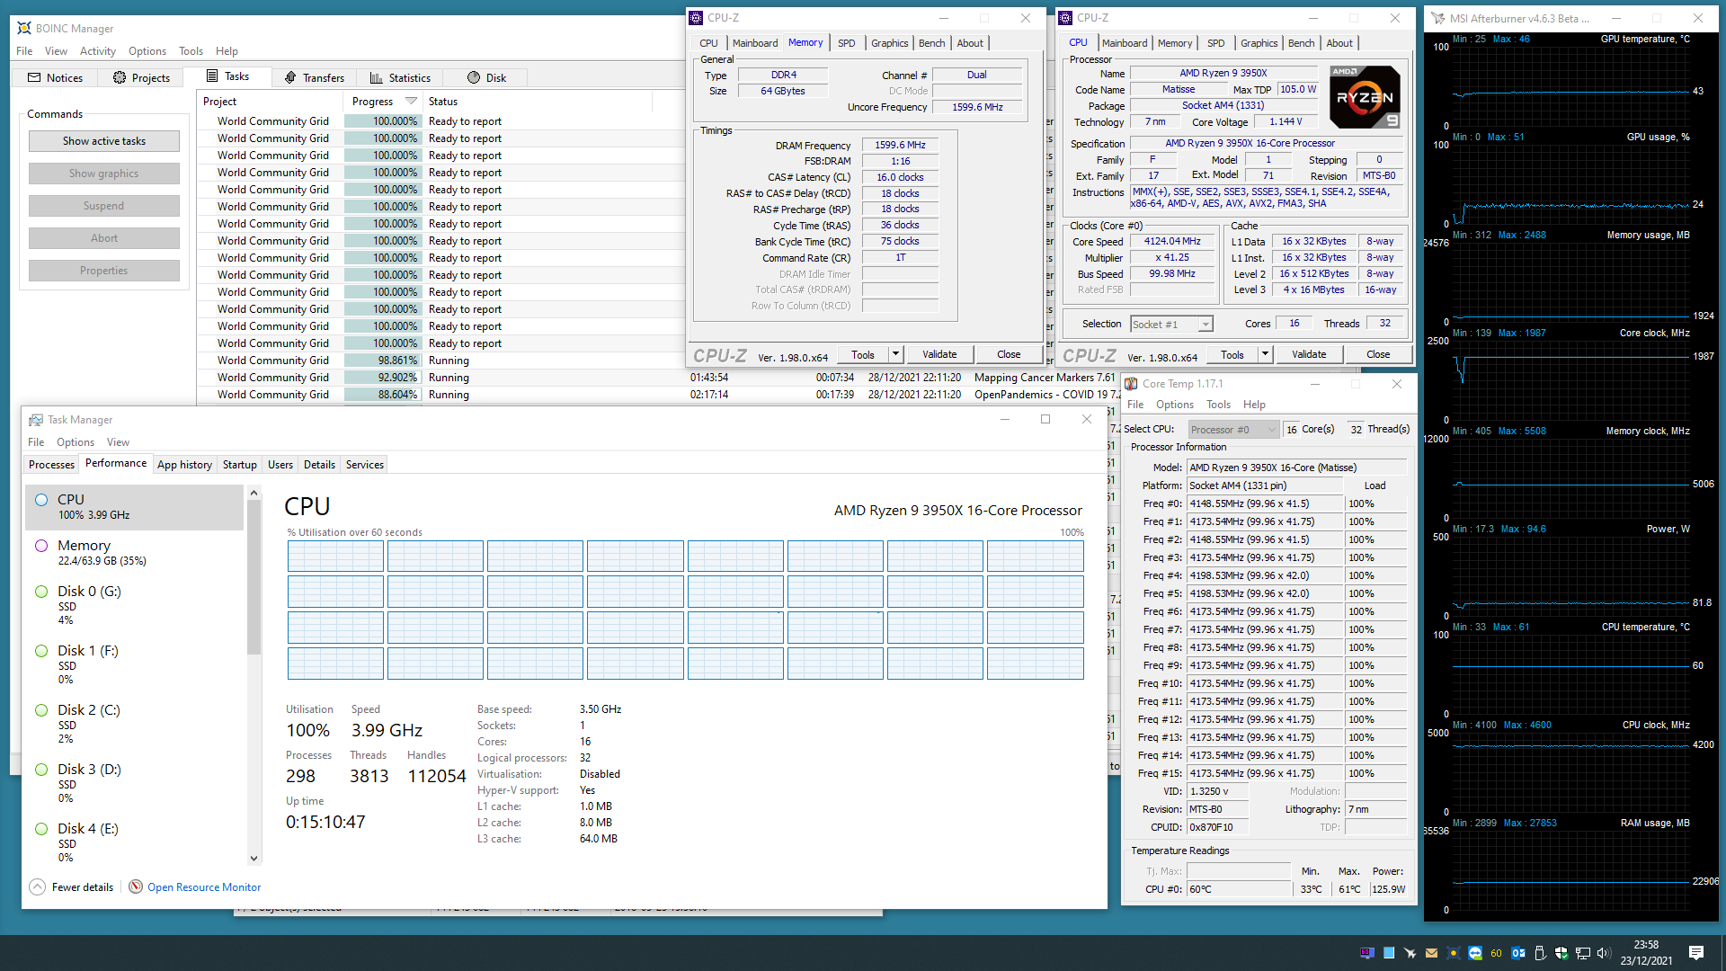
Task: Open the Statistics chart icon tab in BOINC
Action: (377, 78)
